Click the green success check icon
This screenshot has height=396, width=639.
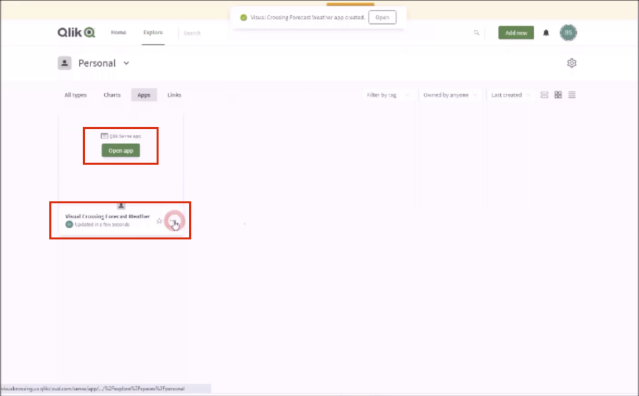click(x=244, y=17)
